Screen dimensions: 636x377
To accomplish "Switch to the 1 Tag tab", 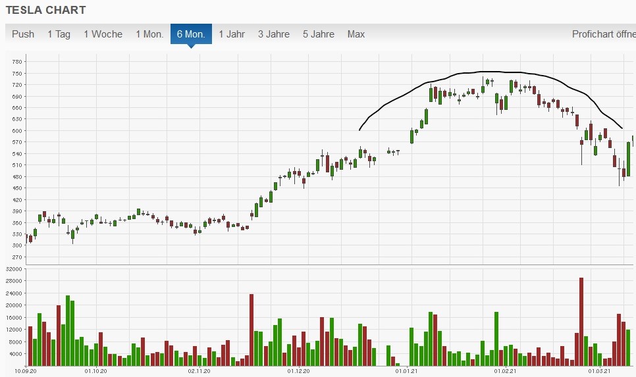I will tap(59, 34).
